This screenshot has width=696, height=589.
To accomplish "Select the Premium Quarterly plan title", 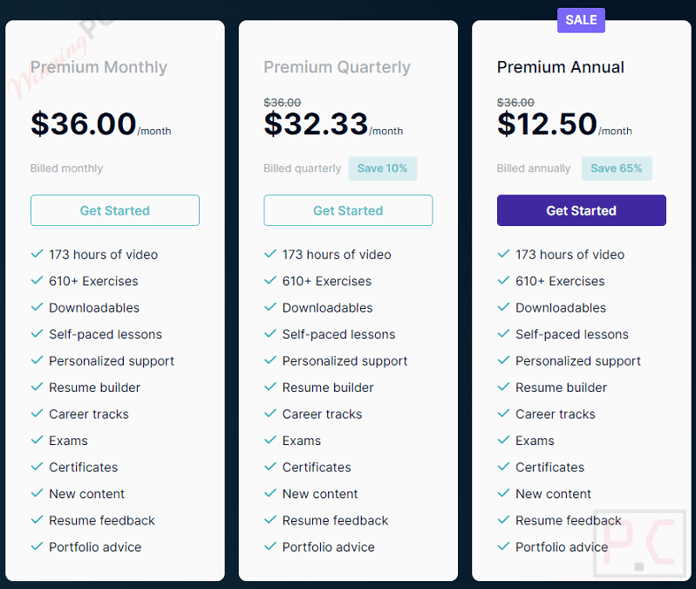I will click(337, 67).
